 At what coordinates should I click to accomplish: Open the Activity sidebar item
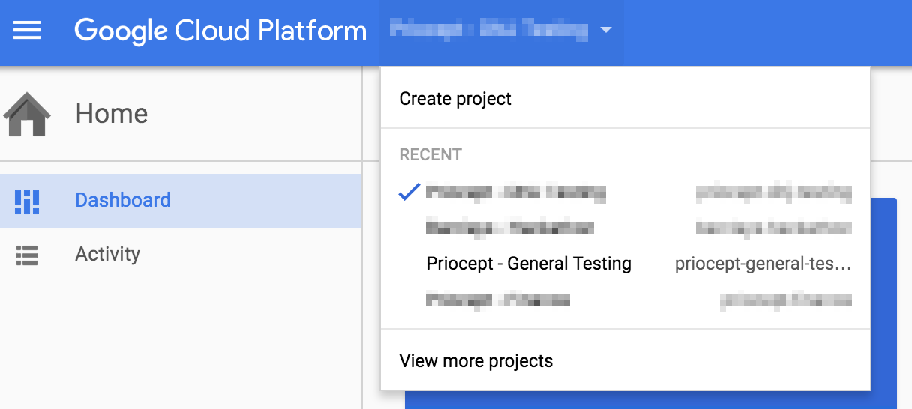(x=181, y=255)
